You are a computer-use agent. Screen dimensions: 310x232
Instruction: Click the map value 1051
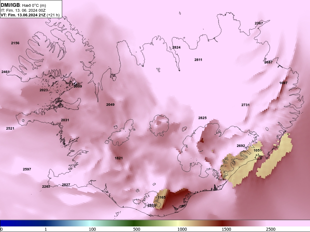tap(258, 150)
